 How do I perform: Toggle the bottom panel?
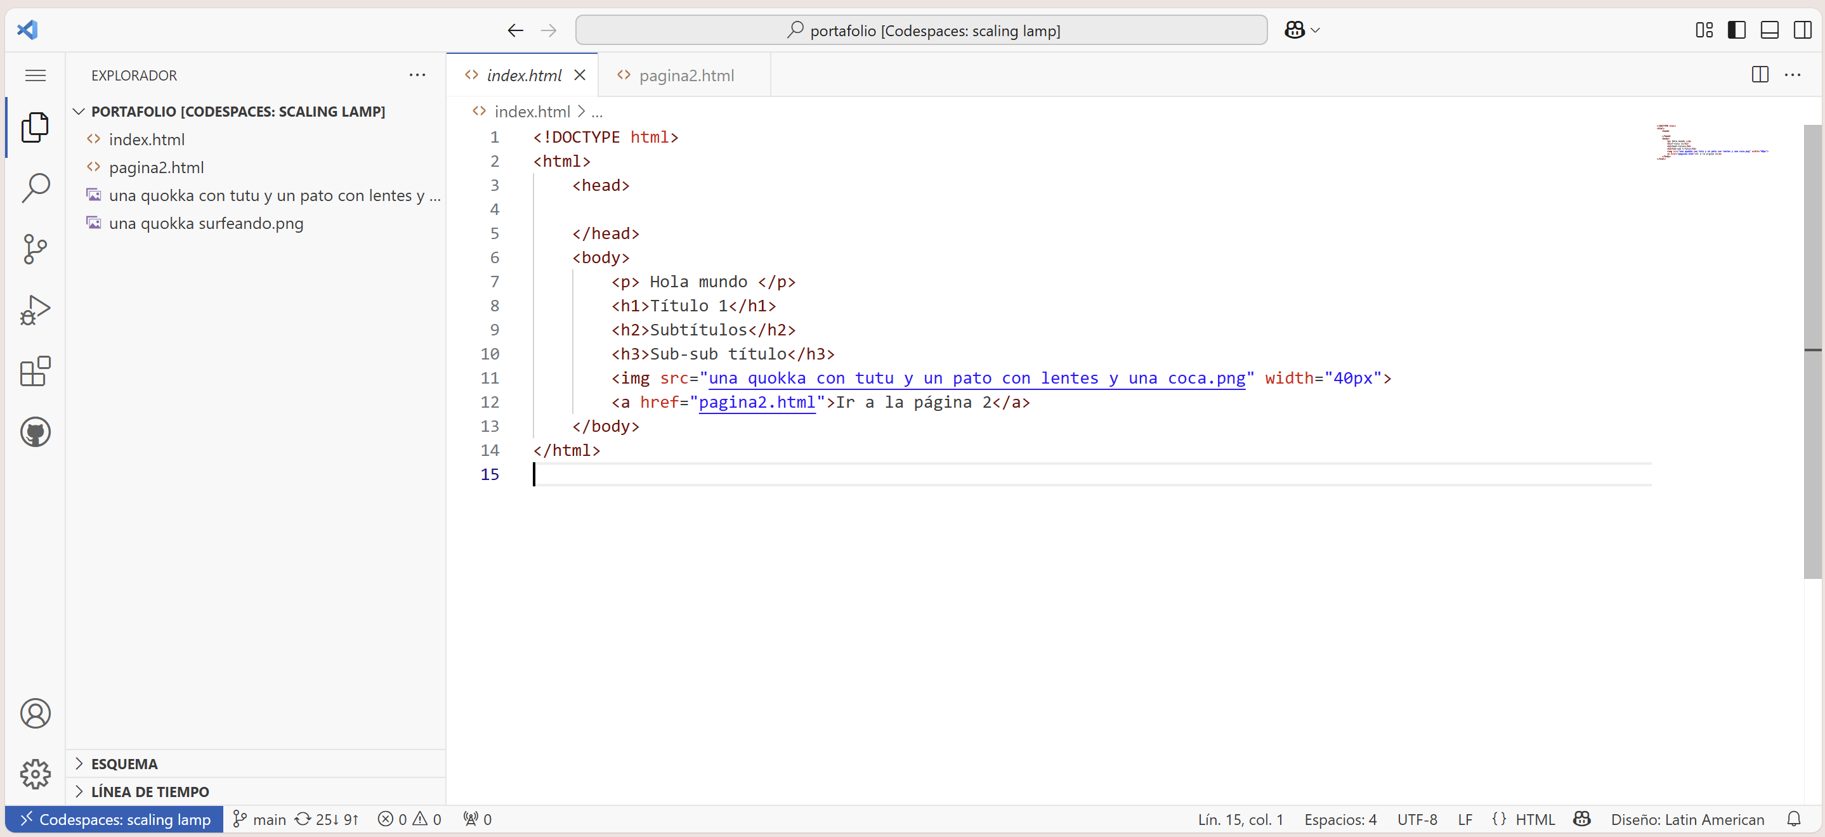click(1770, 30)
